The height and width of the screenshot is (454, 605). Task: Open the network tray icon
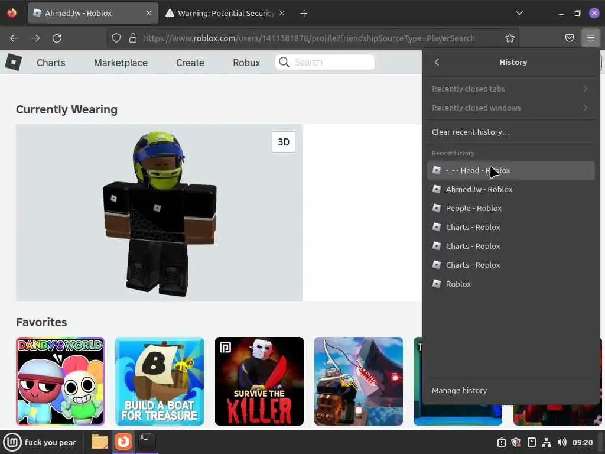547,442
